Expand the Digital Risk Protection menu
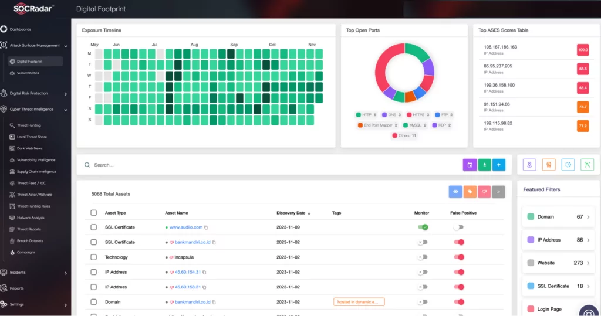601x316 pixels. pos(66,94)
